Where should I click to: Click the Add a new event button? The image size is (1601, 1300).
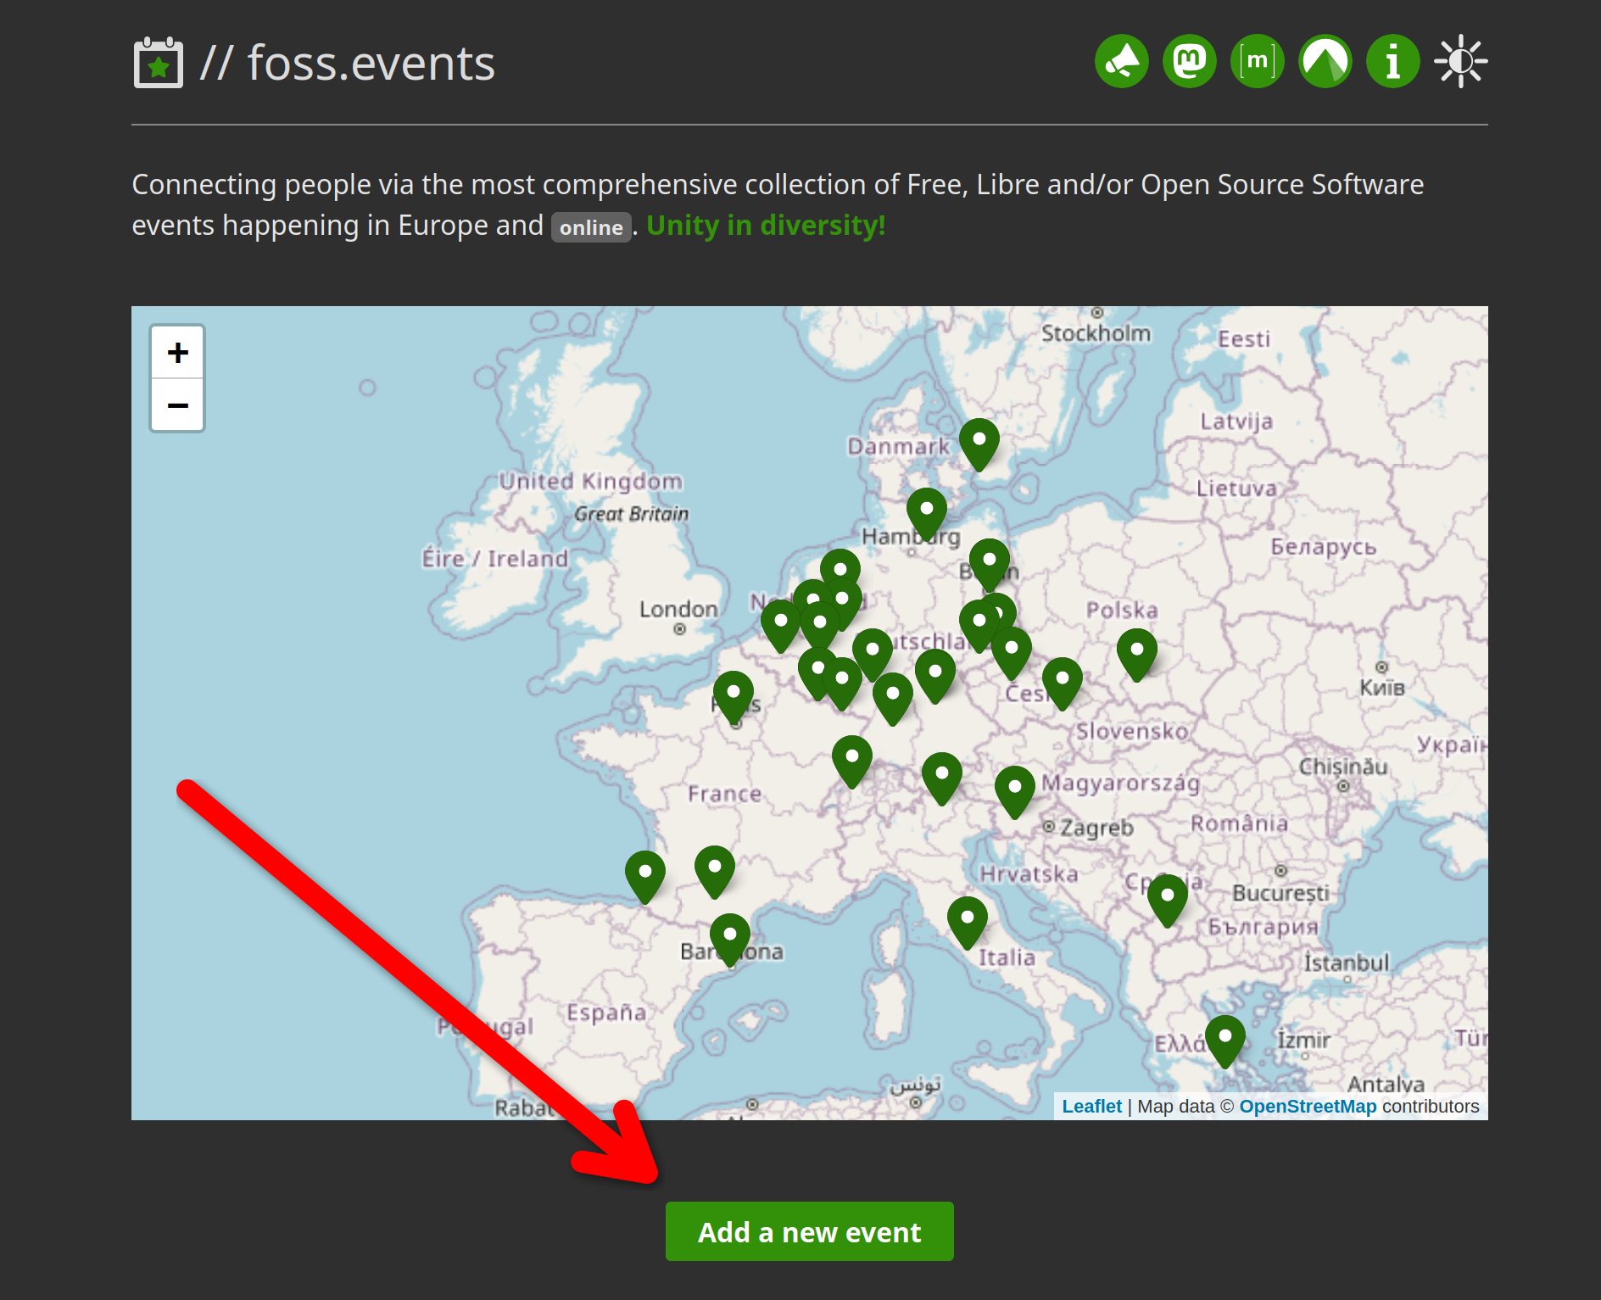pos(809,1231)
